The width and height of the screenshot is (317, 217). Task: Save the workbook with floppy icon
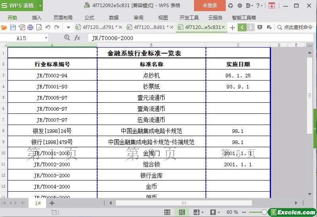coord(13,27)
